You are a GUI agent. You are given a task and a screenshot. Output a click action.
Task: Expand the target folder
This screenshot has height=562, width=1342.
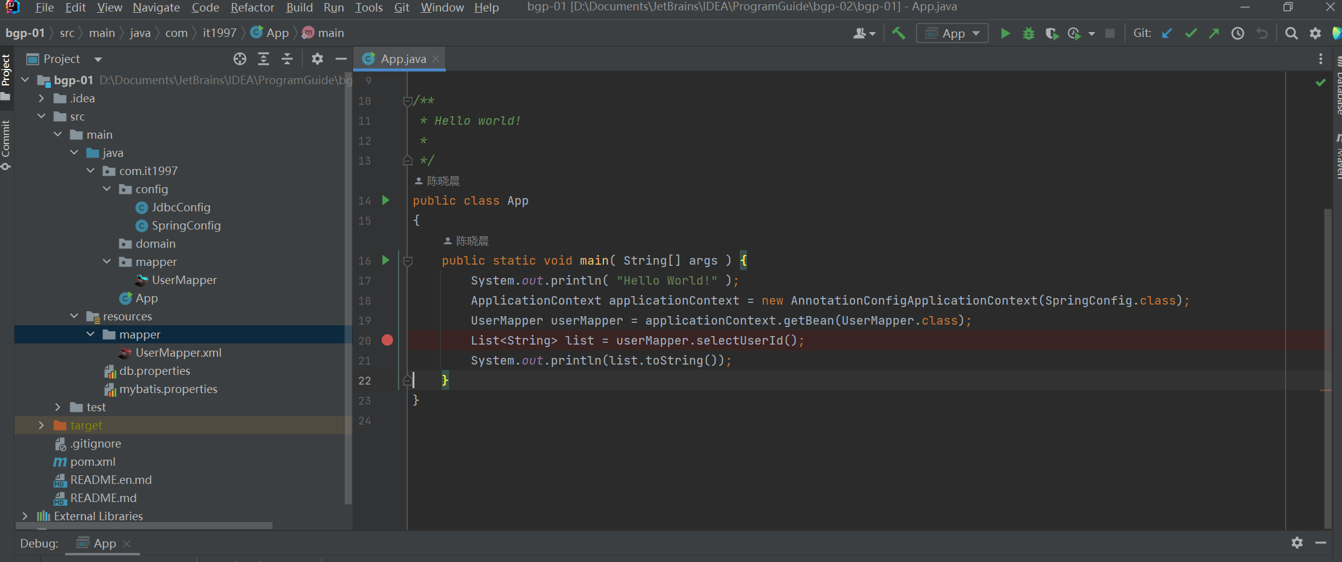point(41,425)
